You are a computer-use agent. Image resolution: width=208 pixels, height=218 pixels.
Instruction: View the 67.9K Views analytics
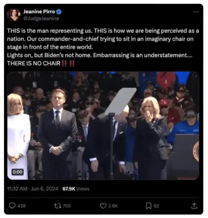click(76, 189)
